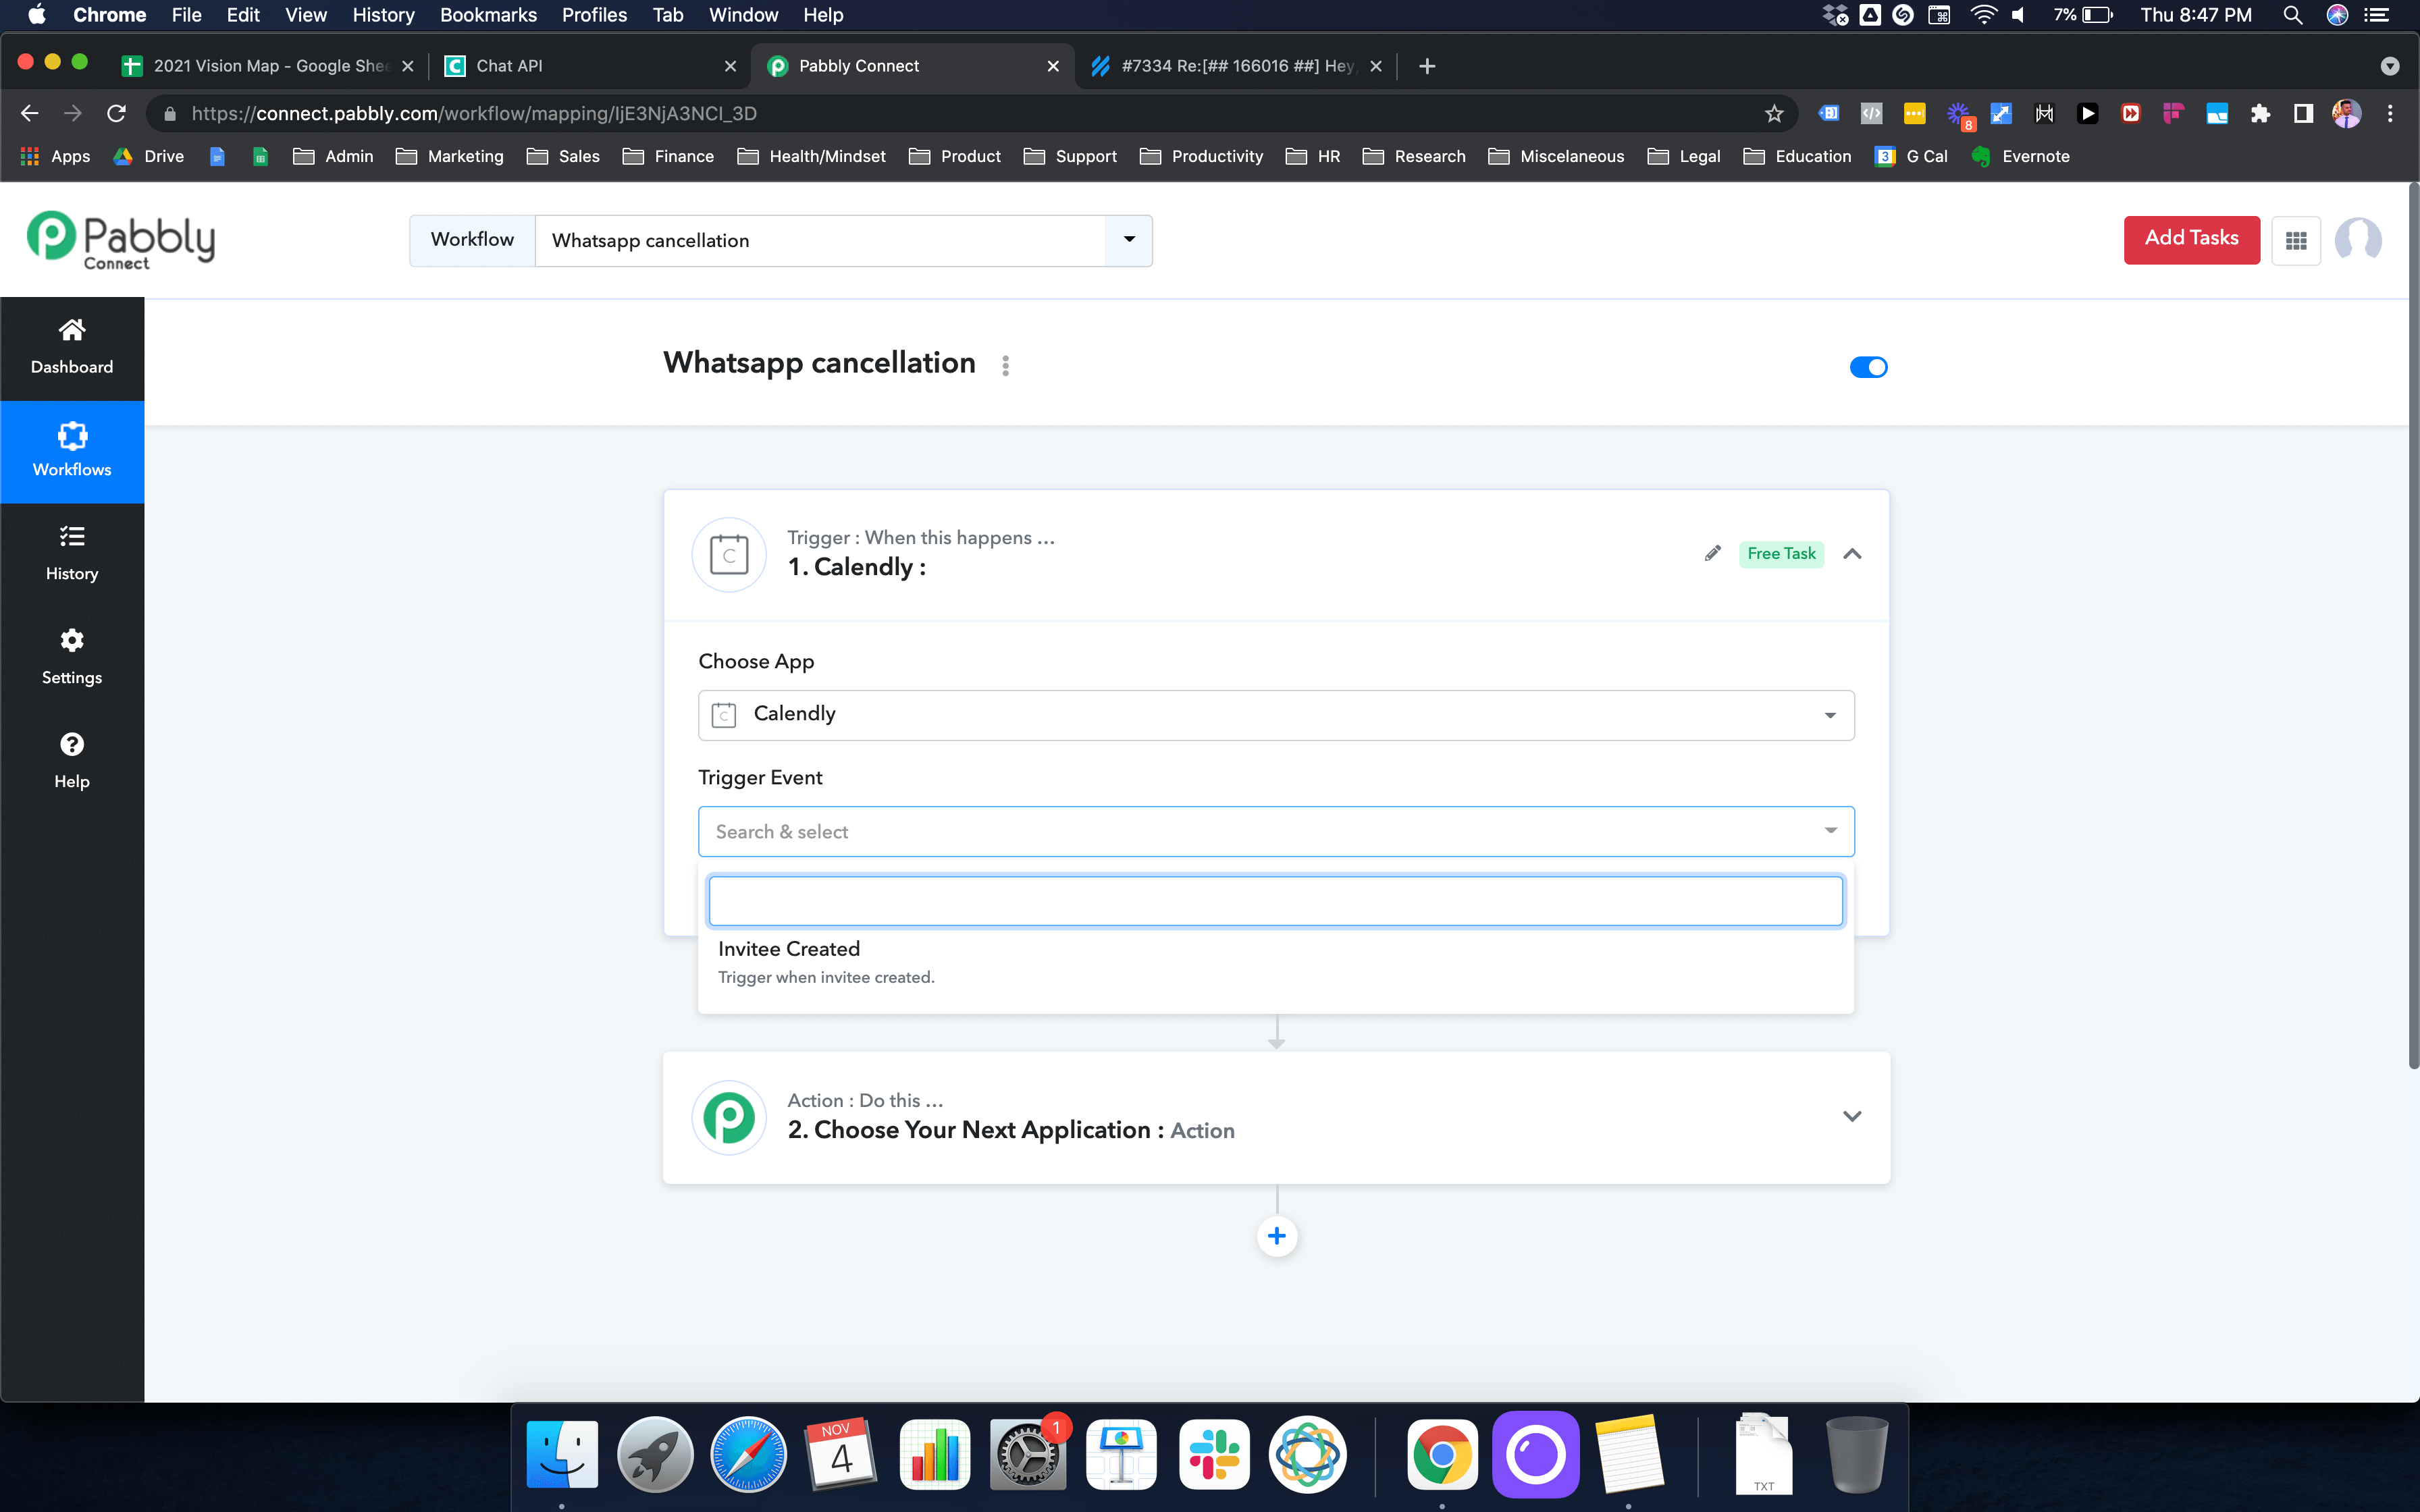
Task: Click the pencil edit icon in trigger step
Action: point(1713,553)
